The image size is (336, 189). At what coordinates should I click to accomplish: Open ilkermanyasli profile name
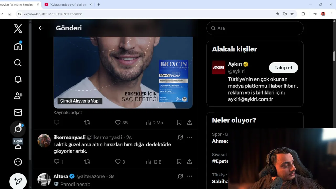click(x=69, y=137)
